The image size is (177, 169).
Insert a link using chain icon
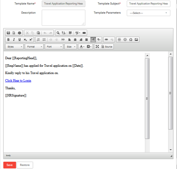106,40
